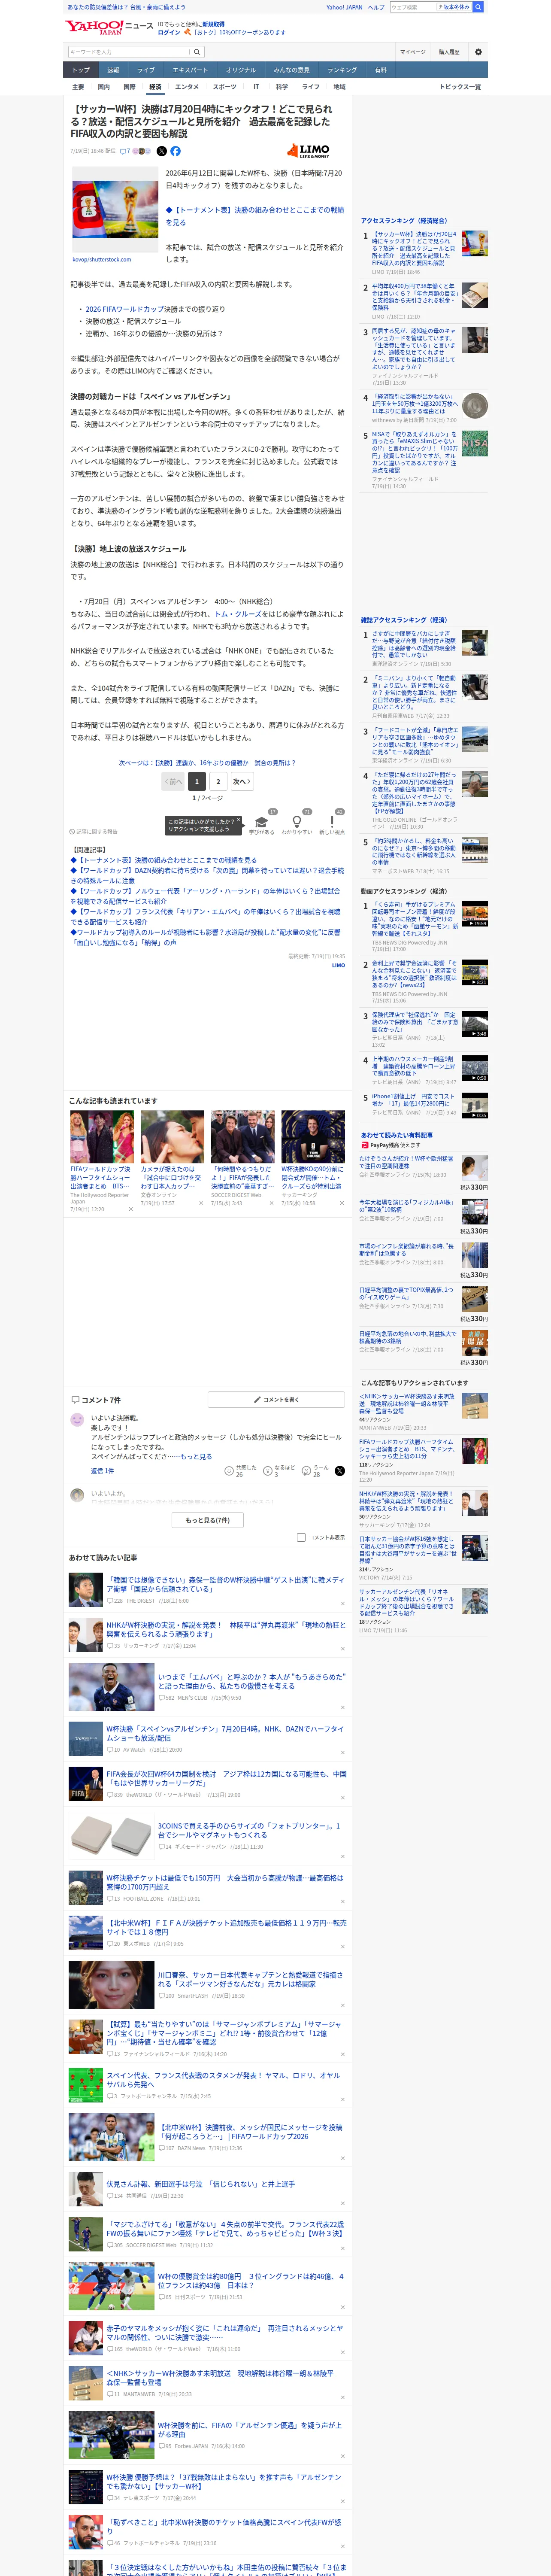
Task: Click the blue web search magnifier button
Action: click(x=478, y=7)
